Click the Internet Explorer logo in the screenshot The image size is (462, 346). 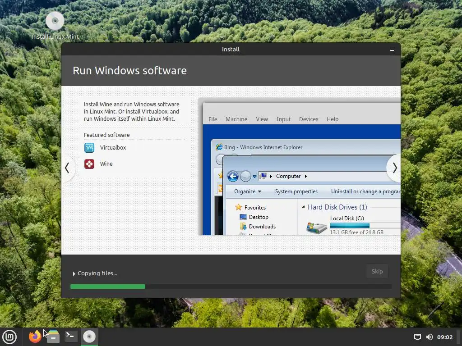pyautogui.click(x=219, y=147)
